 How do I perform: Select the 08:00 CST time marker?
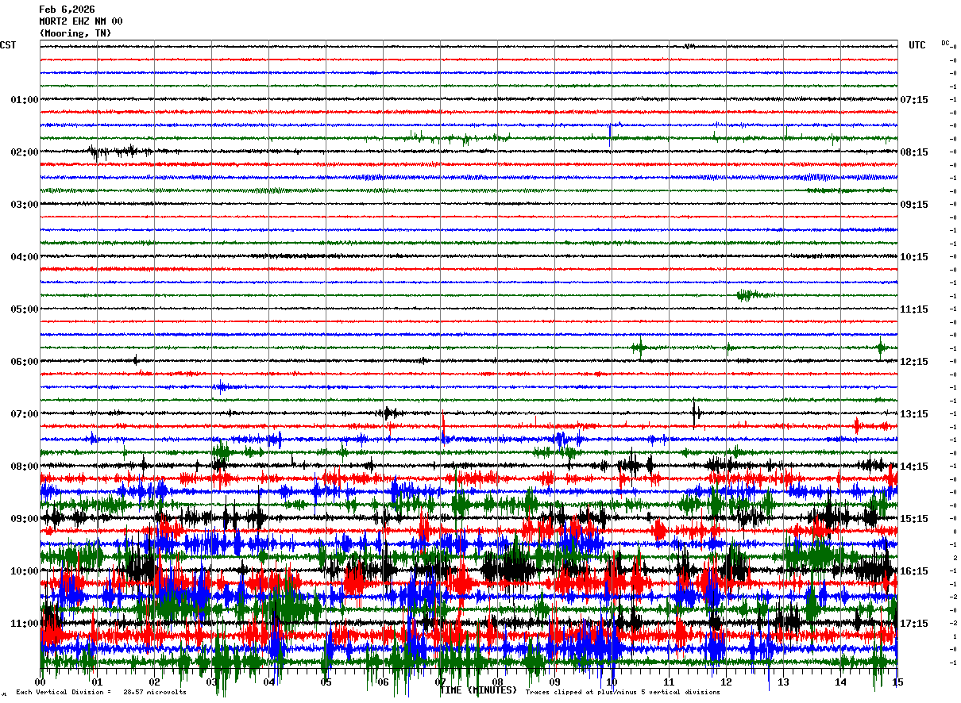tap(25, 467)
